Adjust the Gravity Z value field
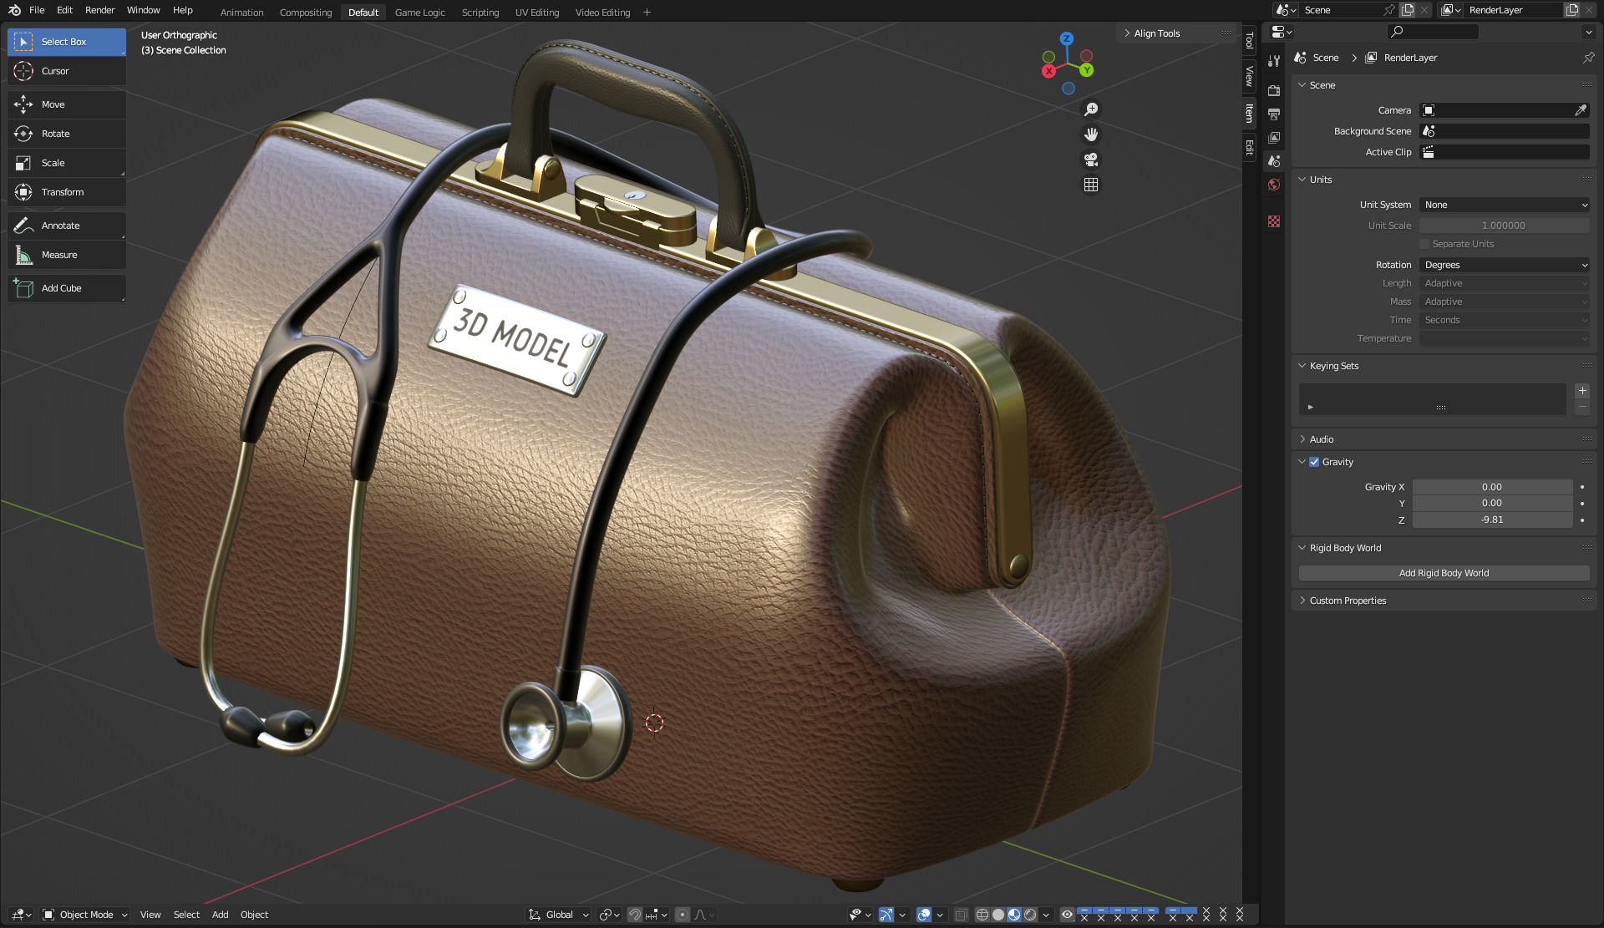This screenshot has width=1604, height=928. (1491, 520)
